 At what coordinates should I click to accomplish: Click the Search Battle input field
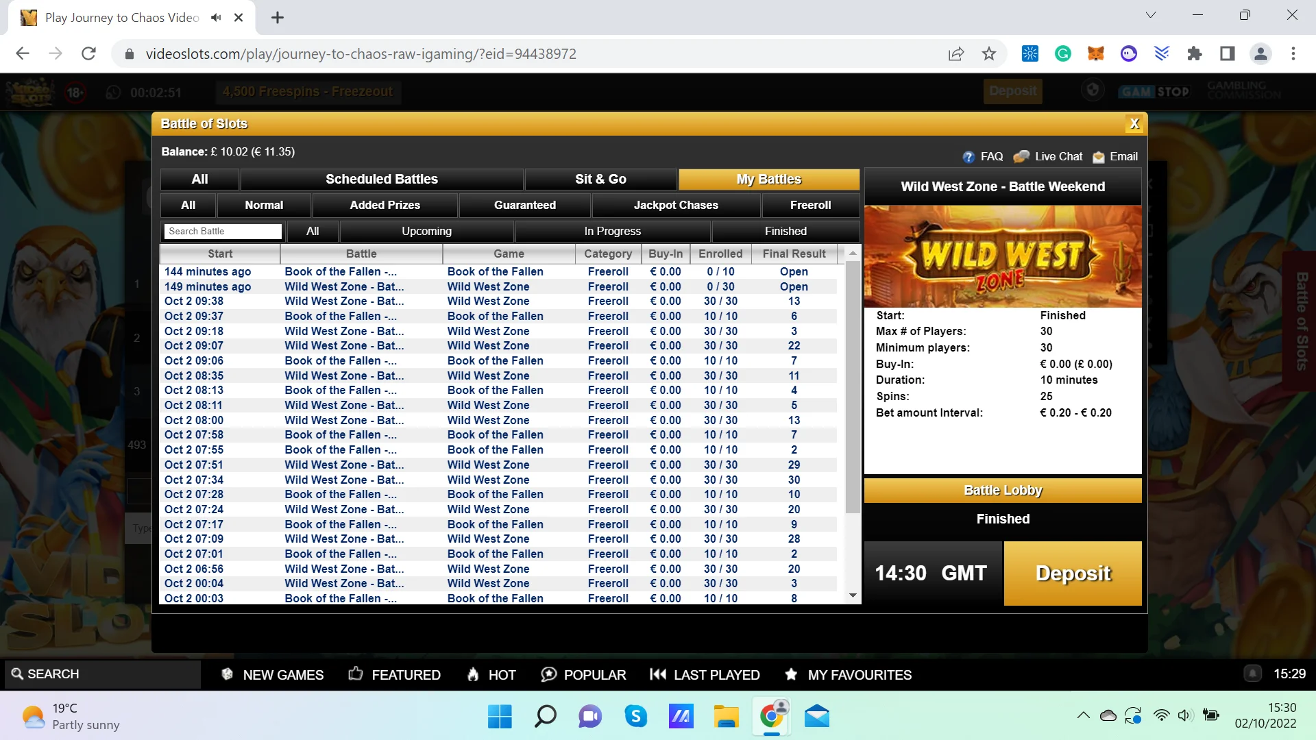[223, 232]
